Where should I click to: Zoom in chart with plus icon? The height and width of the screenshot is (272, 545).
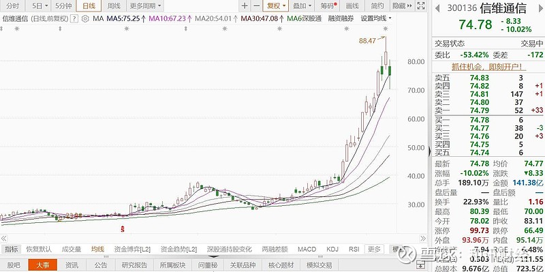(x=245, y=5)
